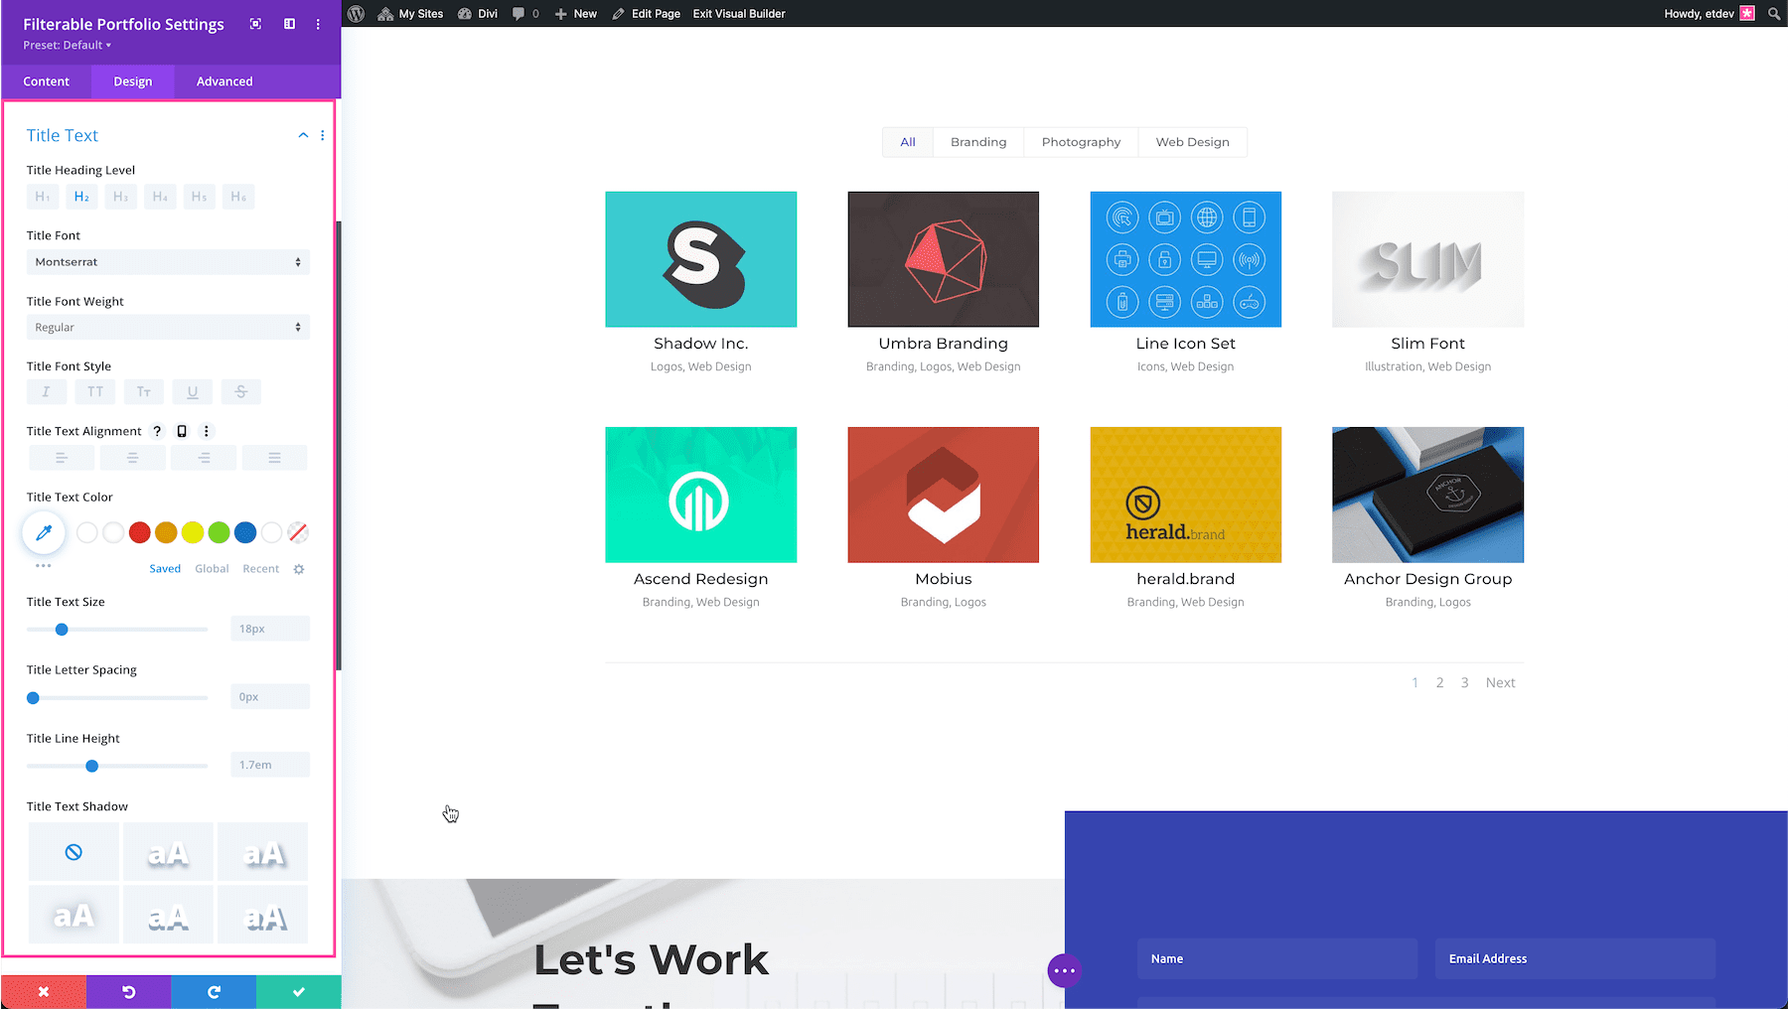Open the Title Font dropdown
Viewport: 1788px width, 1009px height.
pyautogui.click(x=167, y=261)
